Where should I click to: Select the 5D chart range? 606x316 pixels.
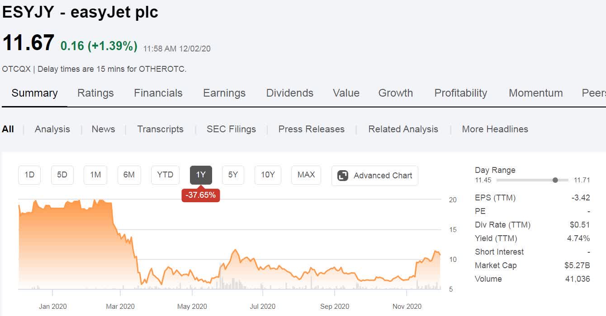tap(62, 175)
